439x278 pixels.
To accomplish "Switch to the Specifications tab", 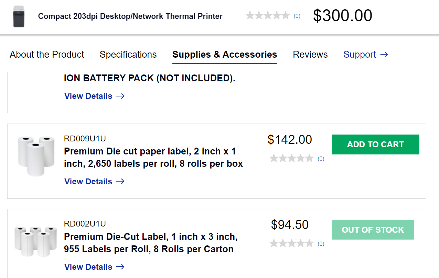I will point(128,55).
